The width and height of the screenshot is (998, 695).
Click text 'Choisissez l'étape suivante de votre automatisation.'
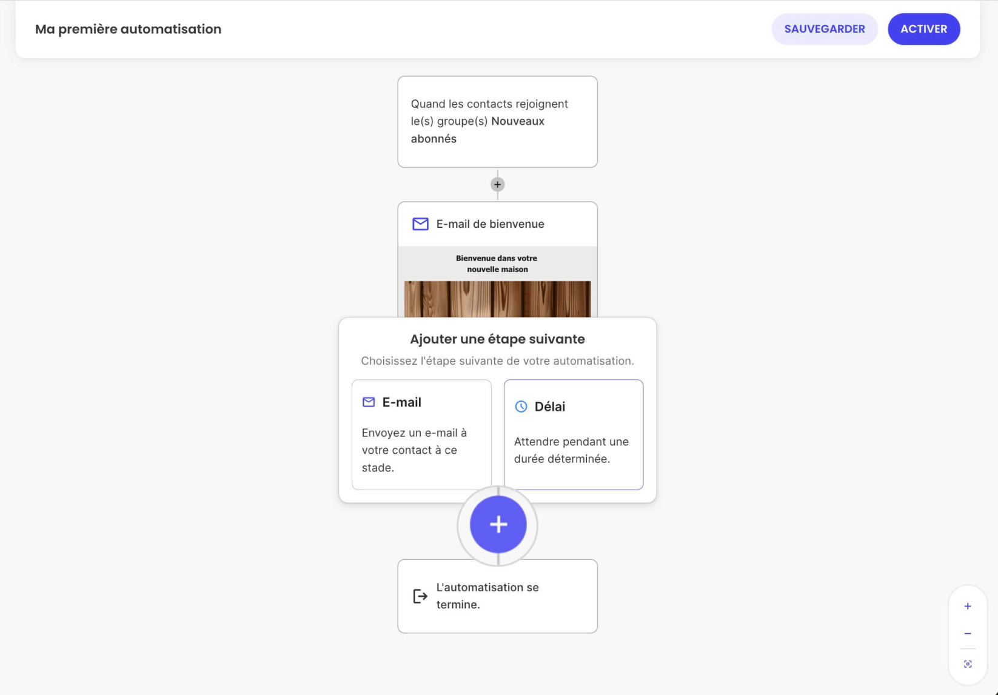pyautogui.click(x=497, y=361)
